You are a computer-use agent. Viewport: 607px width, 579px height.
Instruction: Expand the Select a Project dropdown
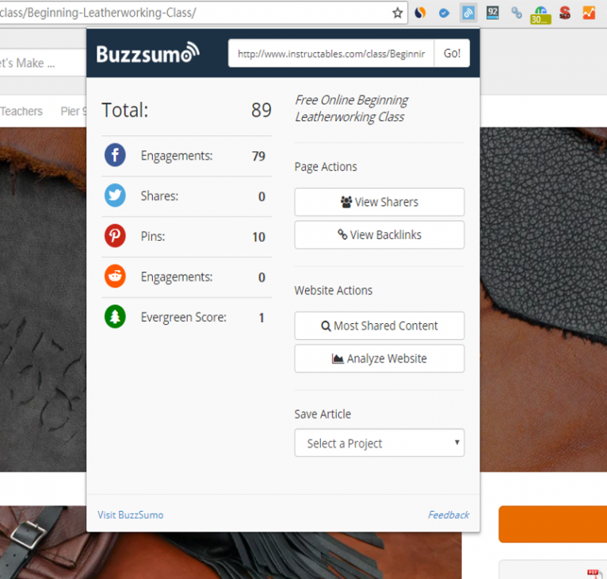tap(379, 444)
